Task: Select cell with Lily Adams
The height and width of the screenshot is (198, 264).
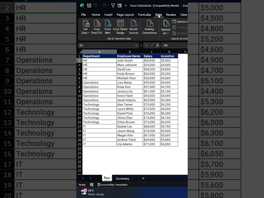Action: click(x=130, y=144)
